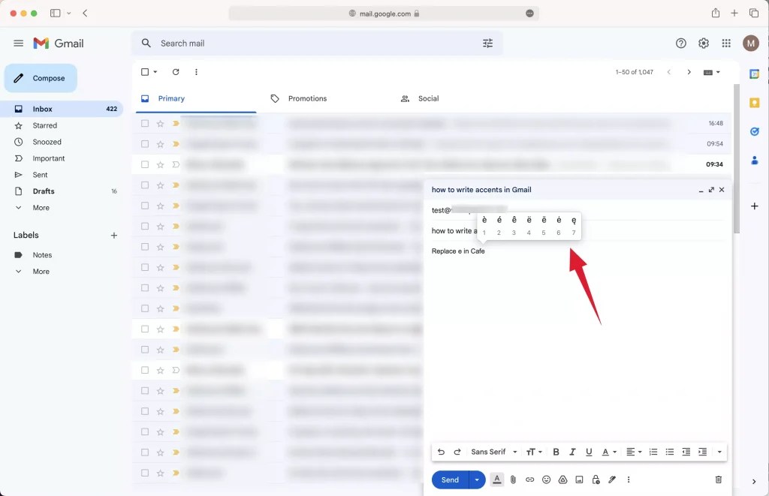Insert a link using the link icon
This screenshot has width=769, height=496.
(530, 479)
